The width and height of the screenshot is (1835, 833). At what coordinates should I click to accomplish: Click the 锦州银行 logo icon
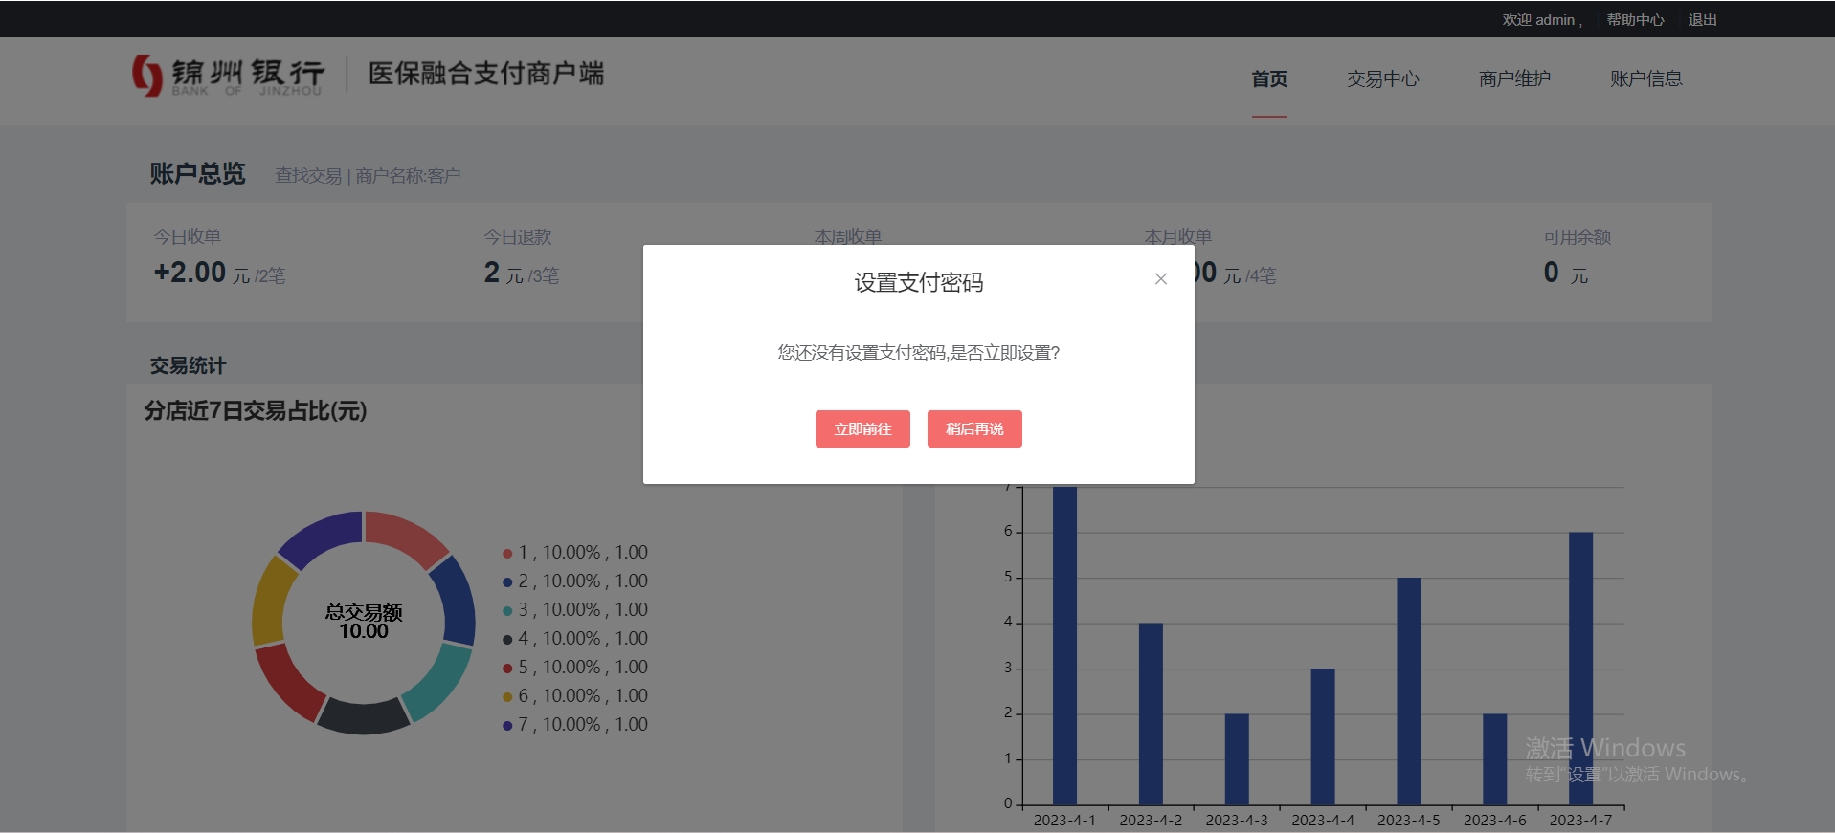coord(146,75)
